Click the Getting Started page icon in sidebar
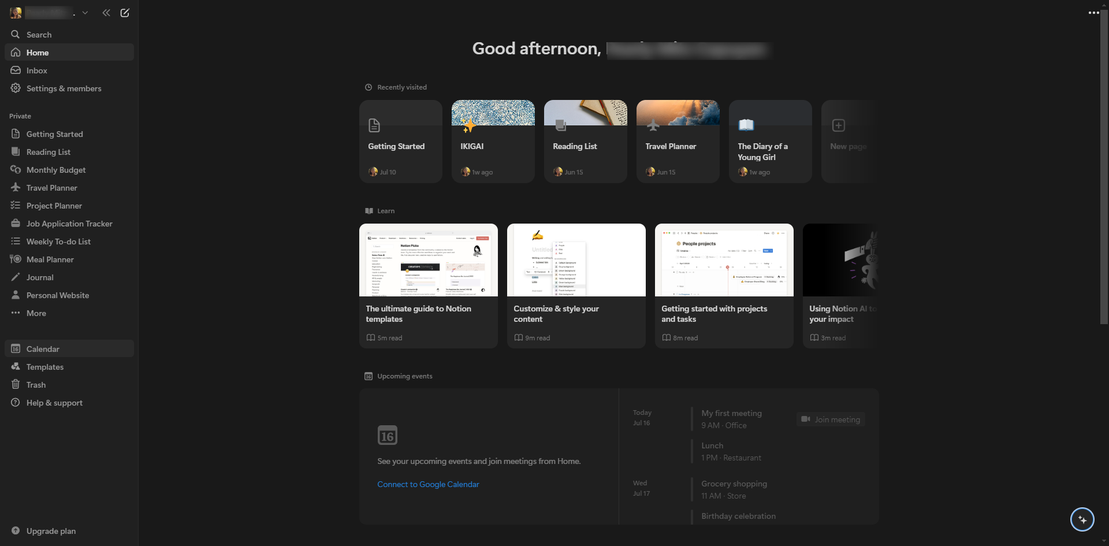The width and height of the screenshot is (1109, 546). tap(16, 134)
